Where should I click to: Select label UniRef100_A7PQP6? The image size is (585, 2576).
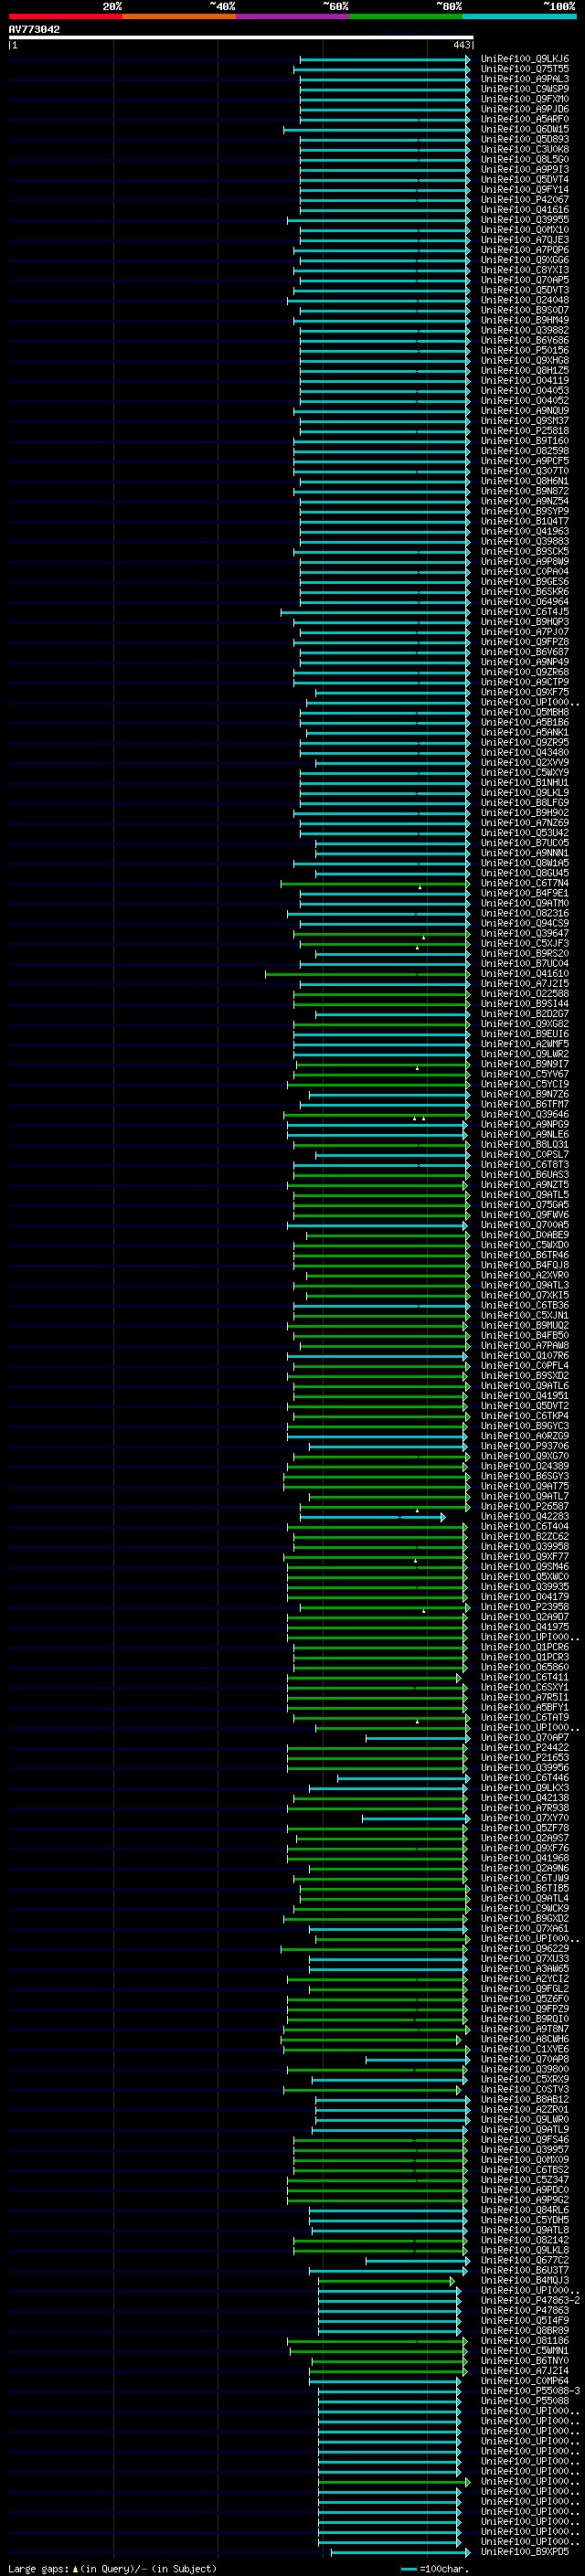click(525, 250)
